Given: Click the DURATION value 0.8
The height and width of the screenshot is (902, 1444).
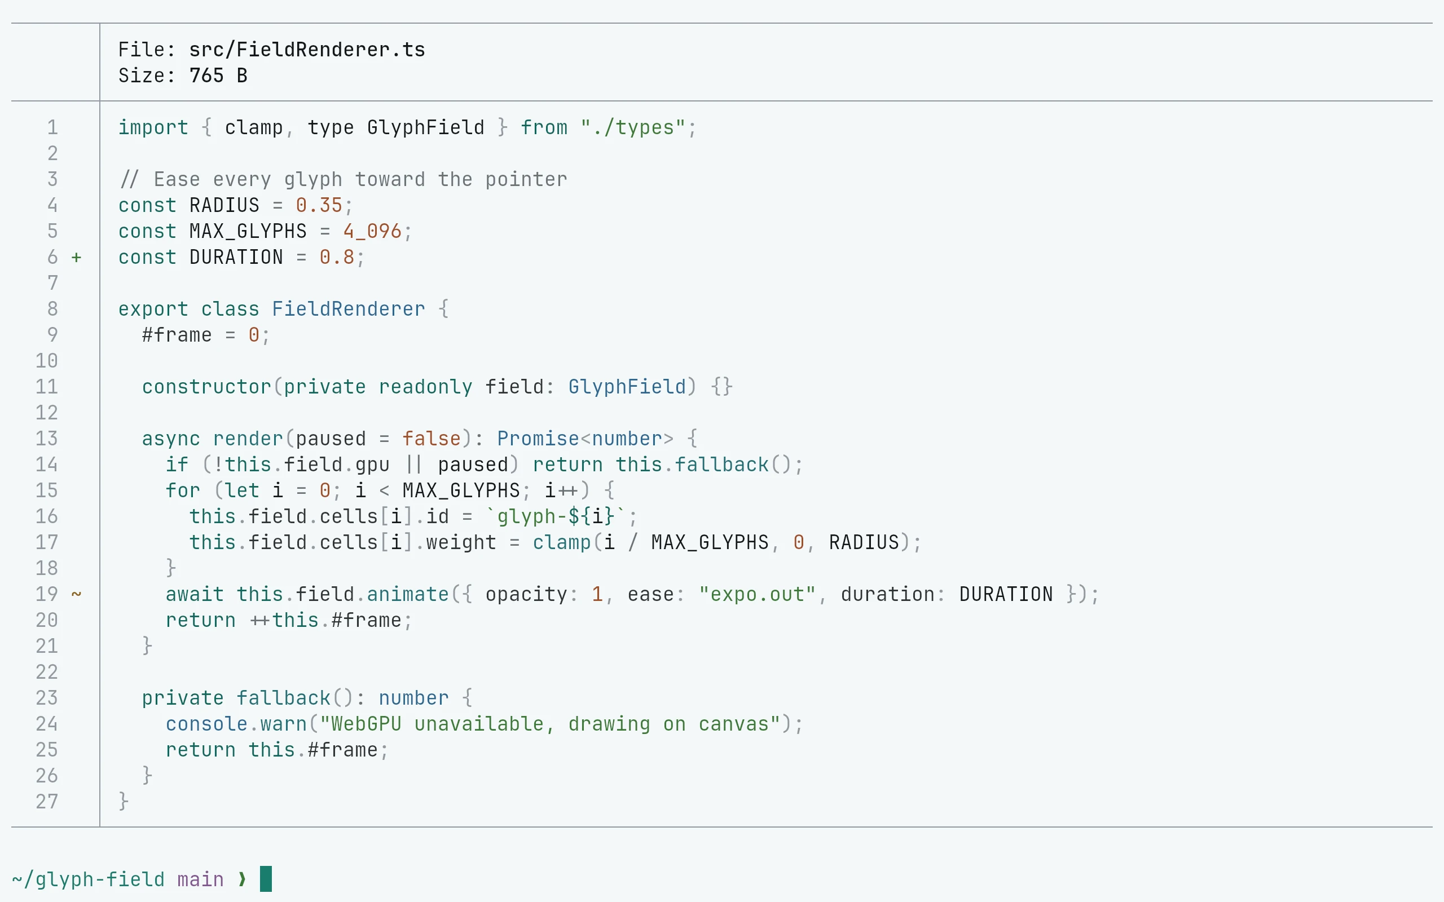Looking at the screenshot, I should click(x=337, y=258).
